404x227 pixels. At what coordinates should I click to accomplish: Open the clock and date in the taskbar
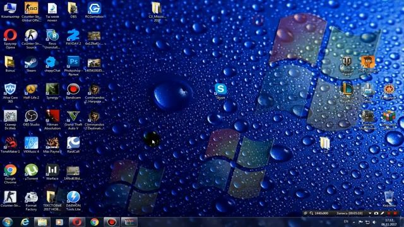[x=389, y=223]
